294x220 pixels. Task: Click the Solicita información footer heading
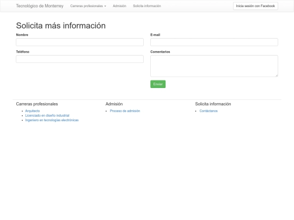(x=213, y=104)
